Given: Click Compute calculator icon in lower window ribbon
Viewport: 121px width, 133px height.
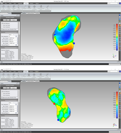Looking at the screenshot, I should tap(29, 76).
